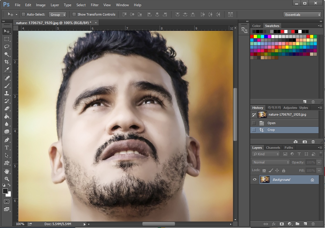
Task: Click the zoom percentage field in status bar
Action: tap(20, 224)
